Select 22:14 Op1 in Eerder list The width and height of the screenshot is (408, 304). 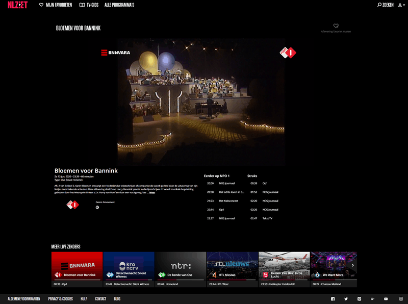(x=215, y=210)
